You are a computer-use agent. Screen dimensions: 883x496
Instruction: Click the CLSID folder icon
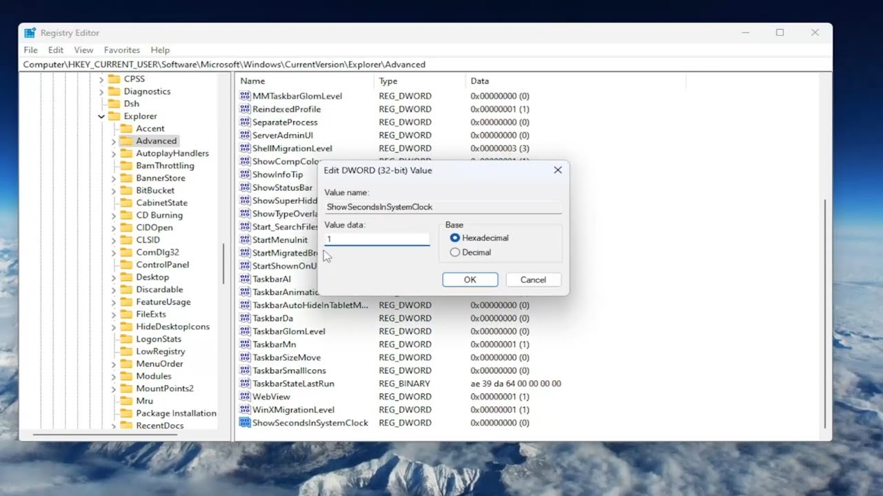coord(126,240)
